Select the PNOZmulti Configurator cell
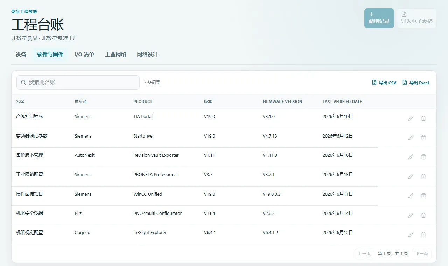 pos(157,213)
